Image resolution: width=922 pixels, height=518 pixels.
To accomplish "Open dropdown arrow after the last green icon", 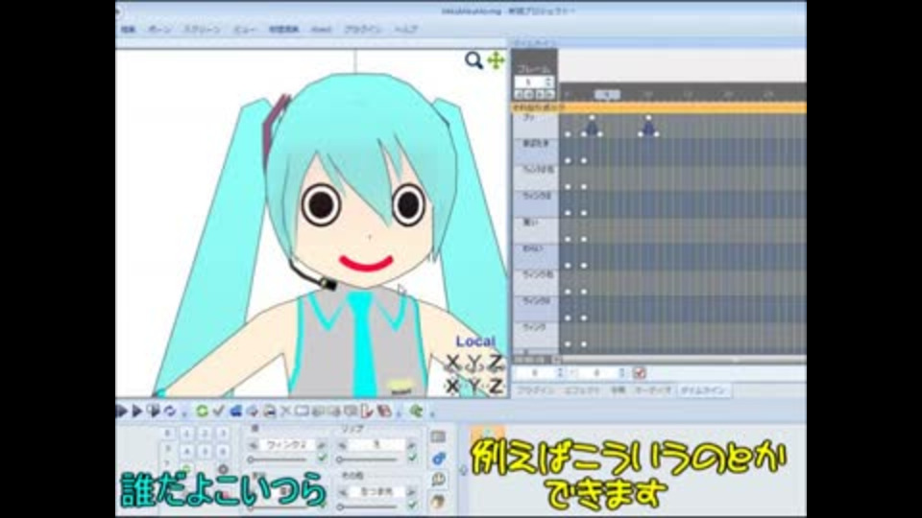I will (x=432, y=413).
